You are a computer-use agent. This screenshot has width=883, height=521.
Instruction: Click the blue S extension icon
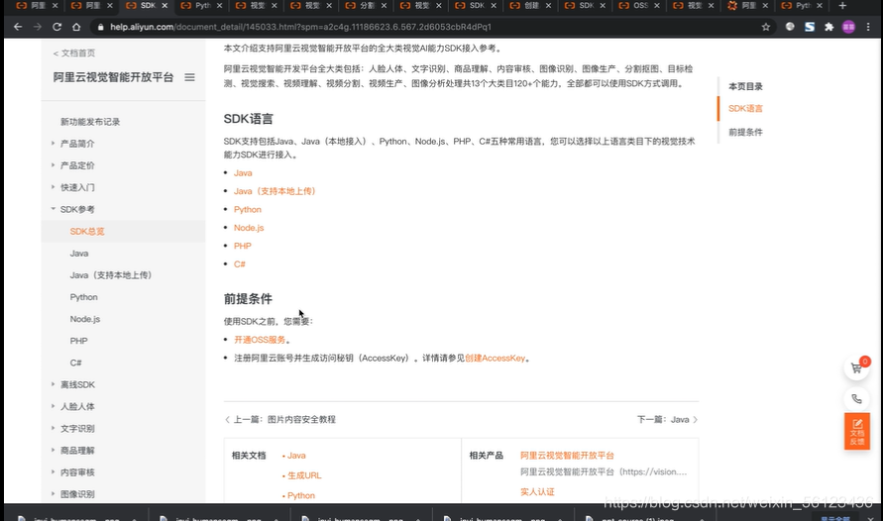810,27
